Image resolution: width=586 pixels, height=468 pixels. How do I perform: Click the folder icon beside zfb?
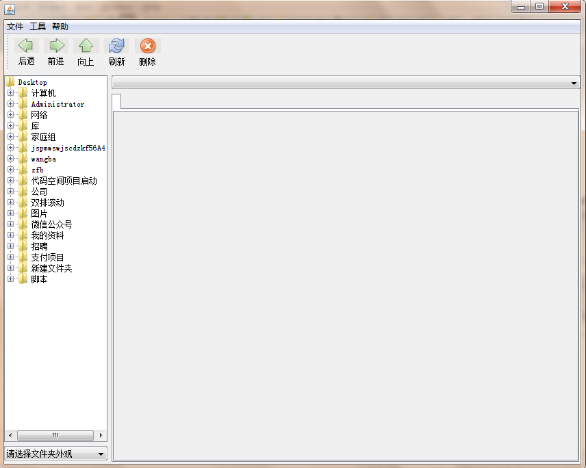(23, 169)
